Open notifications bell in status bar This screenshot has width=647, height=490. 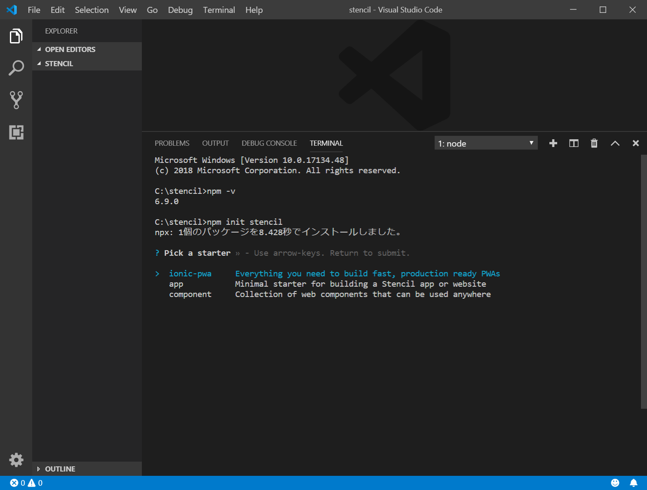pyautogui.click(x=634, y=483)
